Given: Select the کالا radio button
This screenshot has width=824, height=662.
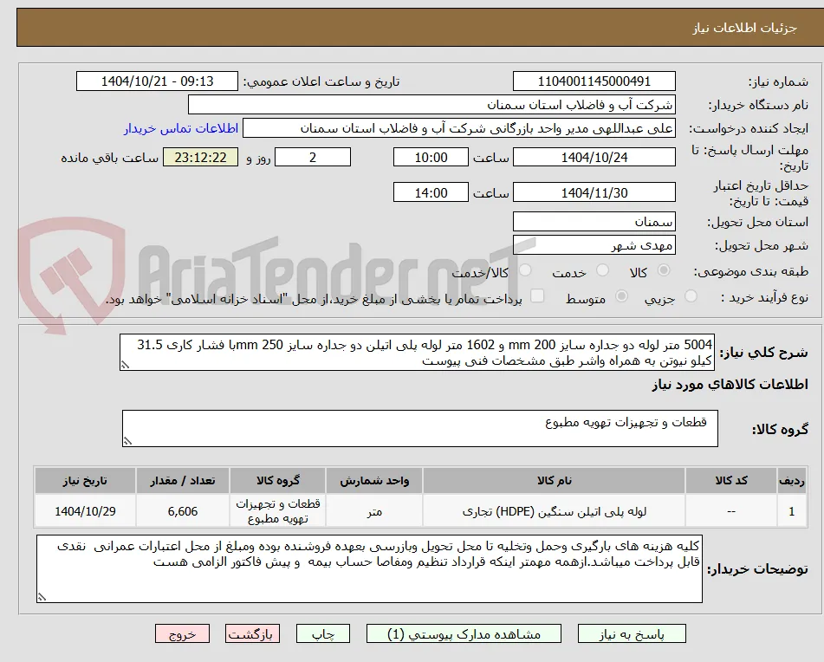Looking at the screenshot, I should click(x=664, y=270).
